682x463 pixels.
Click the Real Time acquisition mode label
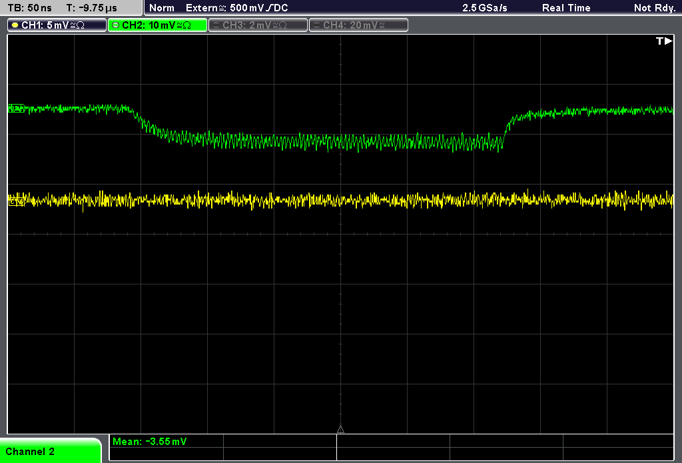coord(566,8)
